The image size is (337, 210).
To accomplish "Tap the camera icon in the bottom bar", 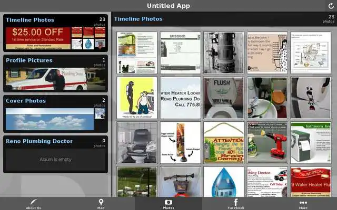I will point(168,202).
